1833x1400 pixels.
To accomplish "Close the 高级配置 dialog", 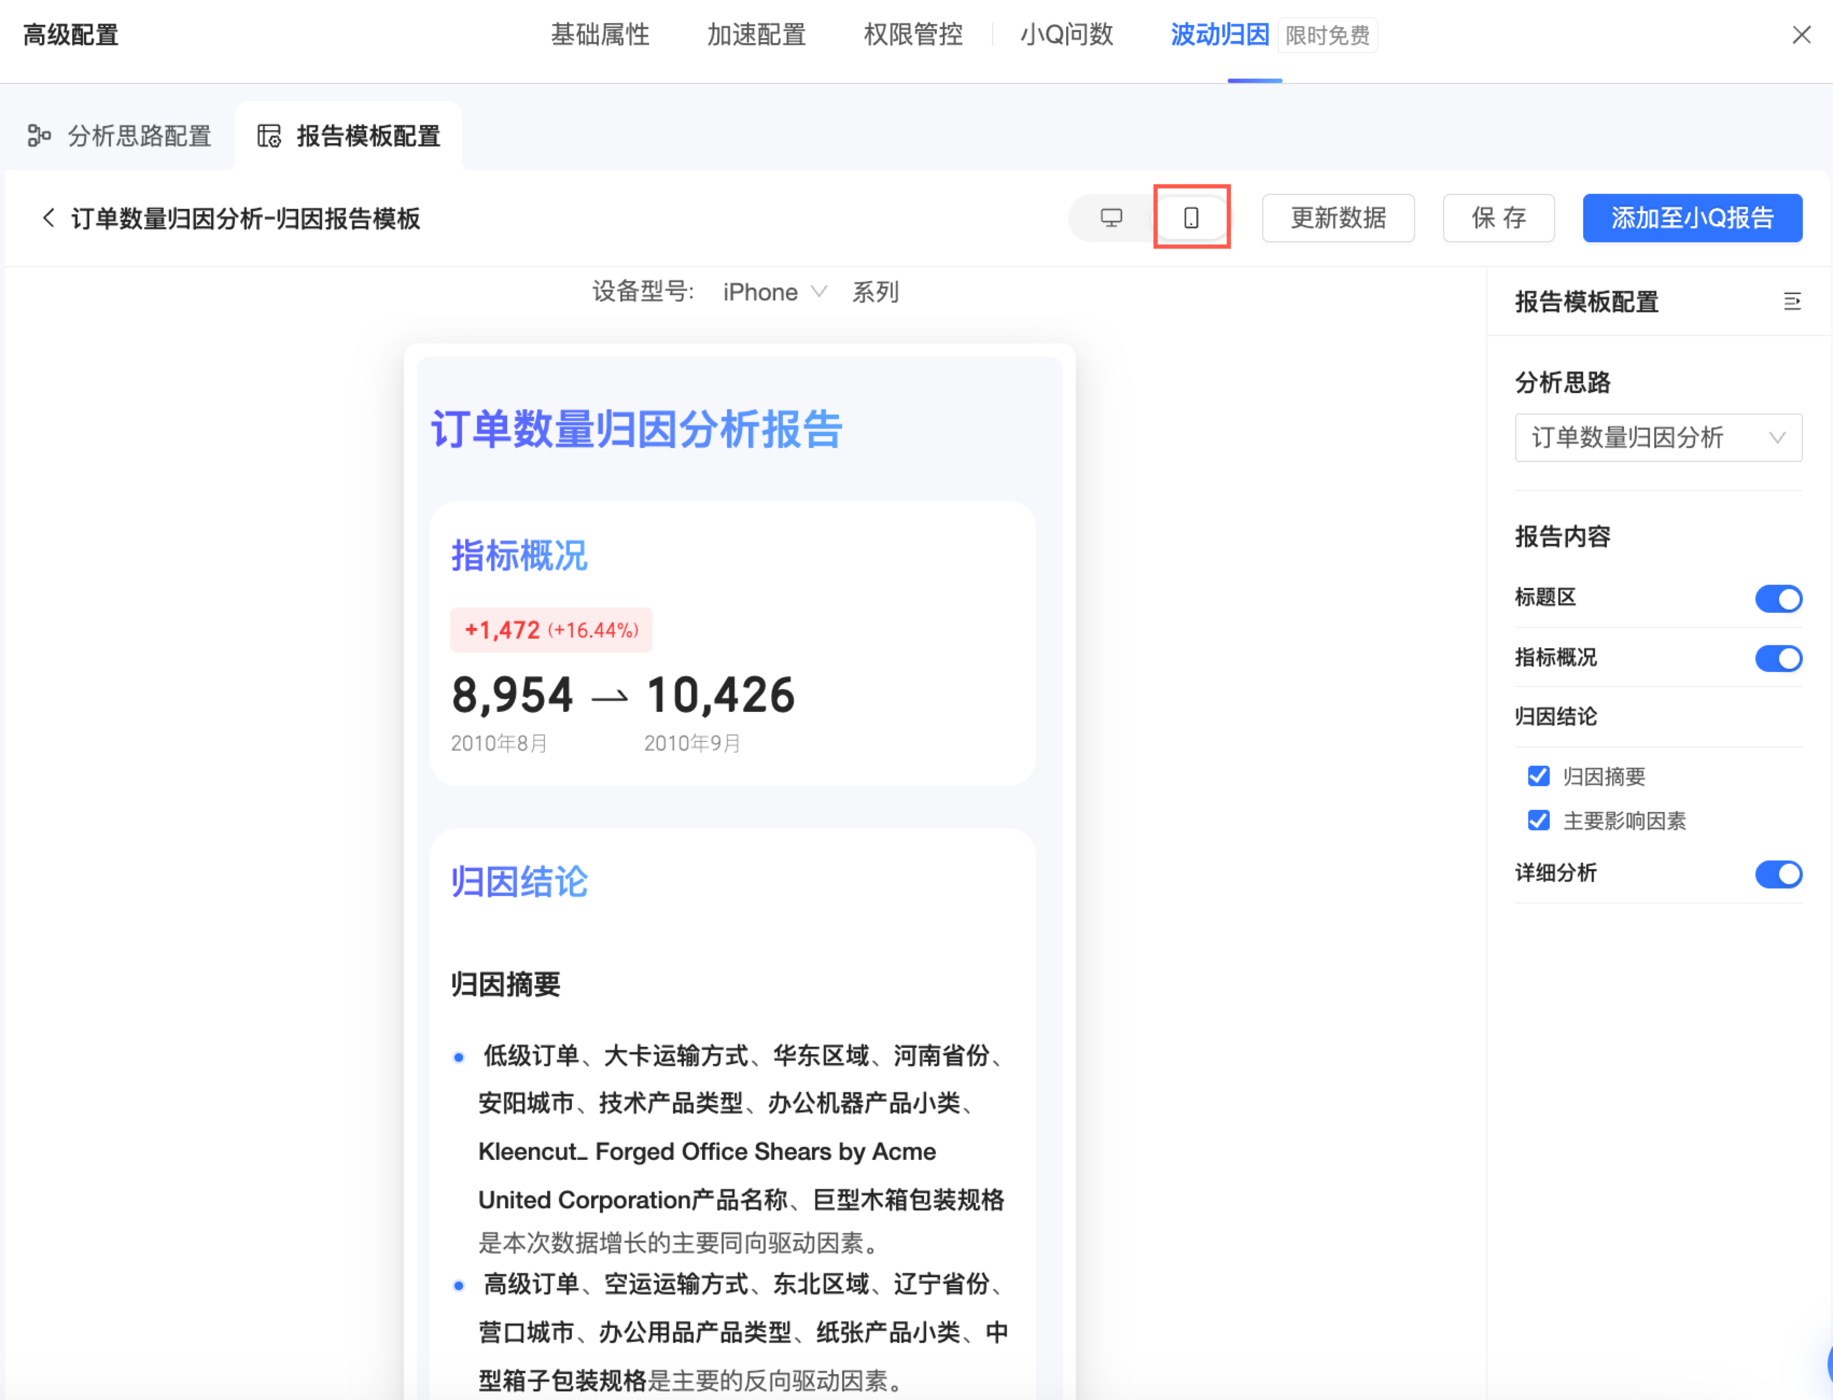I will [1801, 34].
